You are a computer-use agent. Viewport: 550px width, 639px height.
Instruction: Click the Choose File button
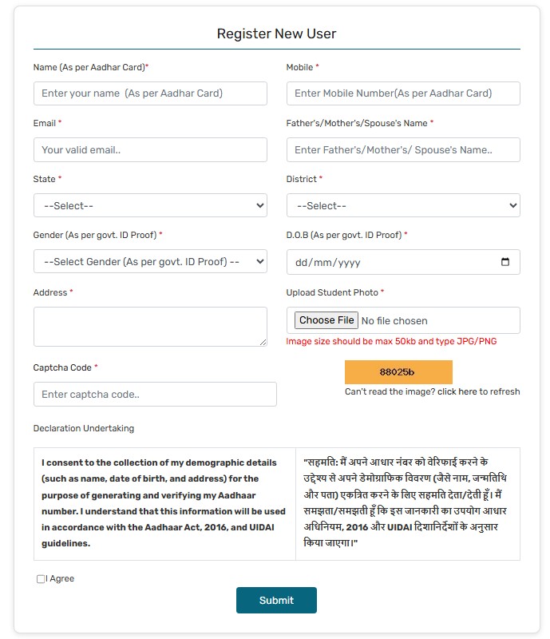coord(326,320)
